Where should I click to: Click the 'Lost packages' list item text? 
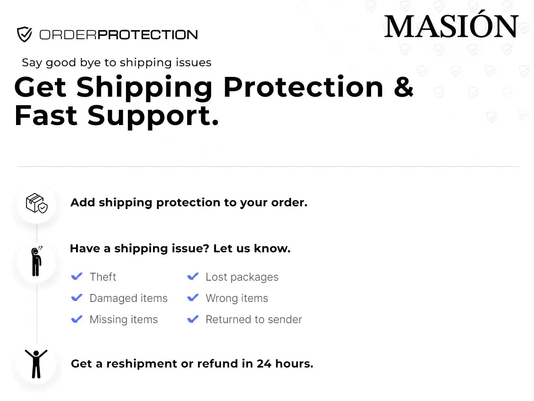pos(242,277)
